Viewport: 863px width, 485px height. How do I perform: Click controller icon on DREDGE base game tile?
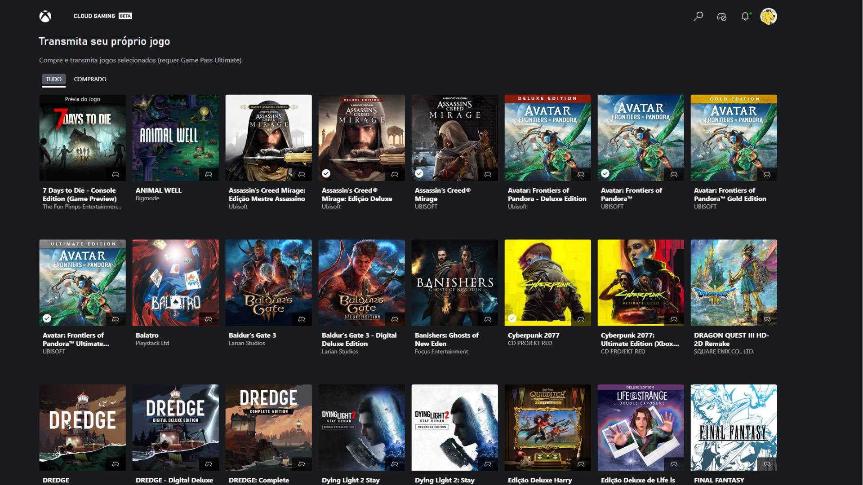tap(116, 464)
